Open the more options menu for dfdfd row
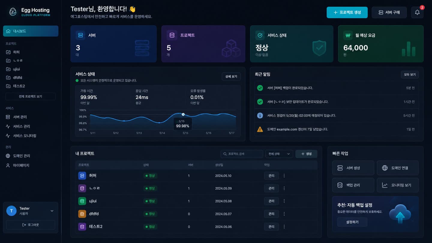 tap(284, 214)
